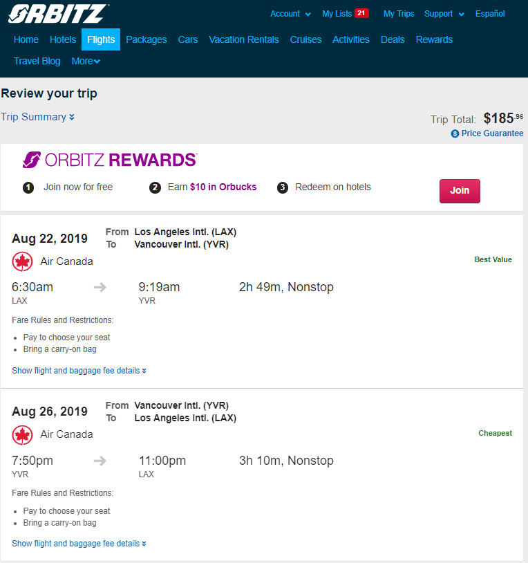Click the Air Canada logo on Aug 26 flight
Viewport: 528px width, 563px height.
[22, 435]
